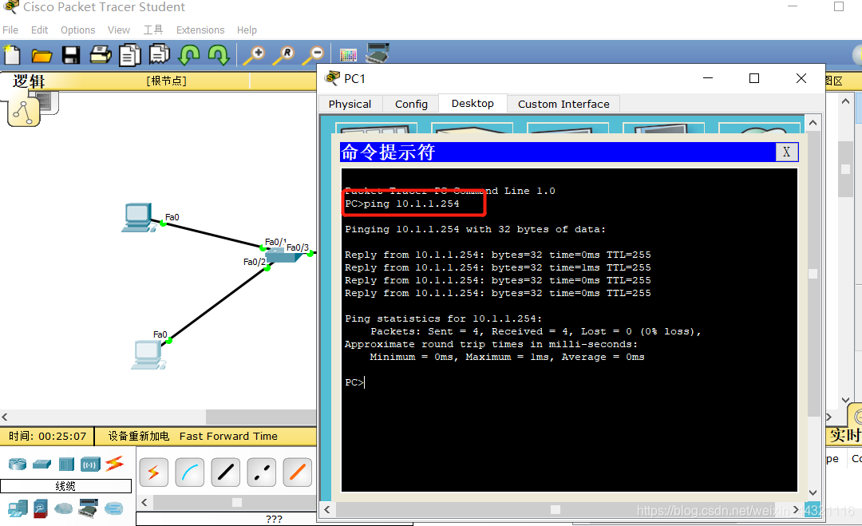Screen dimensions: 862x526
Task: Click main window scrollbar down arrow
Action: [x=845, y=401]
